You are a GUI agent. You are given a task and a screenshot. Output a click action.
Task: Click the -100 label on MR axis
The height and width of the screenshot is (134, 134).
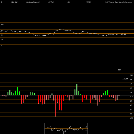(x=131, y=118)
